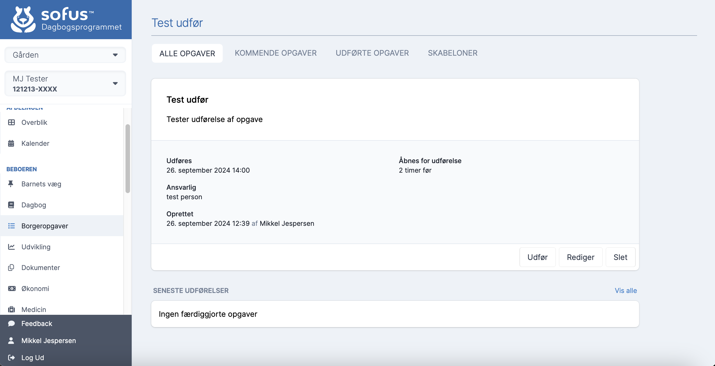This screenshot has height=366, width=715.
Task: Switch to Kommende Opgaver tab
Action: [275, 53]
